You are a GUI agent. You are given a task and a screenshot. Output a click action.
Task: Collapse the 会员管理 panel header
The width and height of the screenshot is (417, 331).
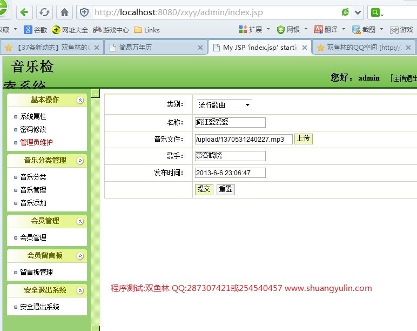click(x=80, y=221)
